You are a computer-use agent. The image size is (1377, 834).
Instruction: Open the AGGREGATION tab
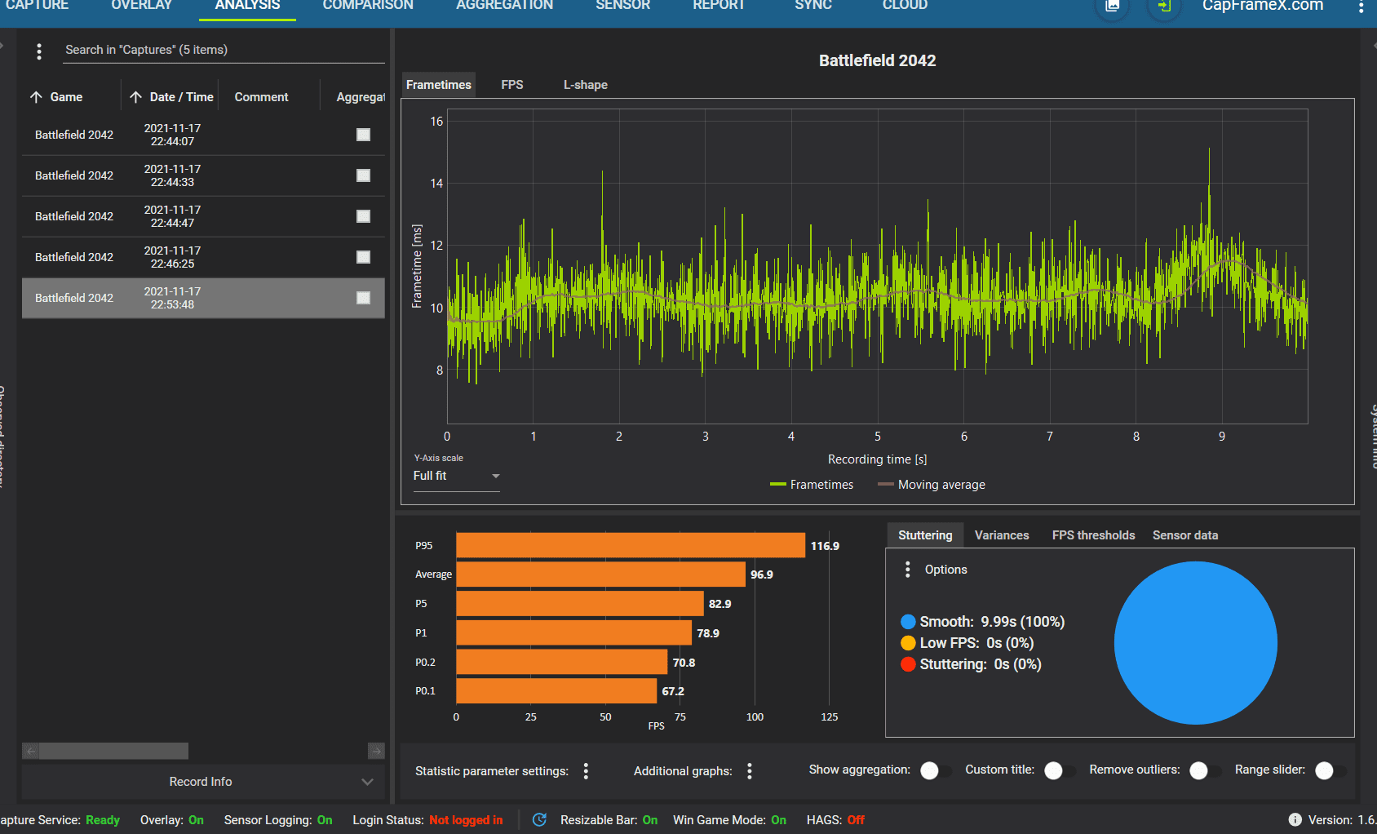[x=505, y=6]
